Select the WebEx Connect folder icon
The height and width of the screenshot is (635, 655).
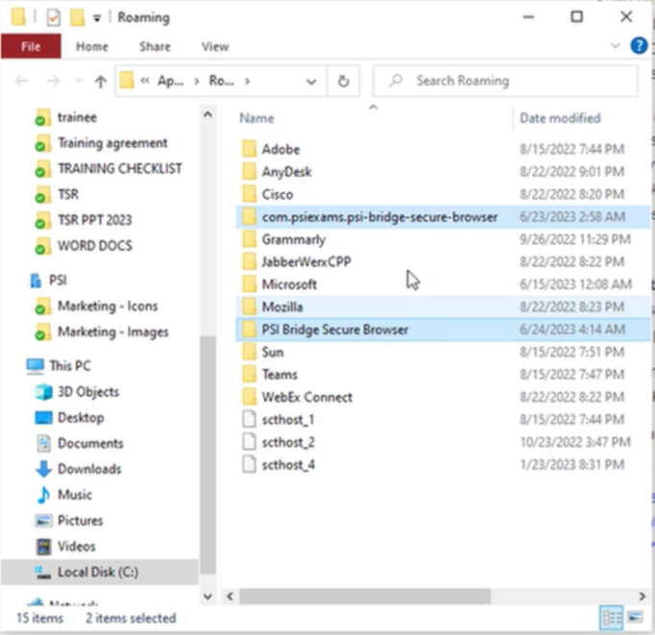click(x=250, y=398)
